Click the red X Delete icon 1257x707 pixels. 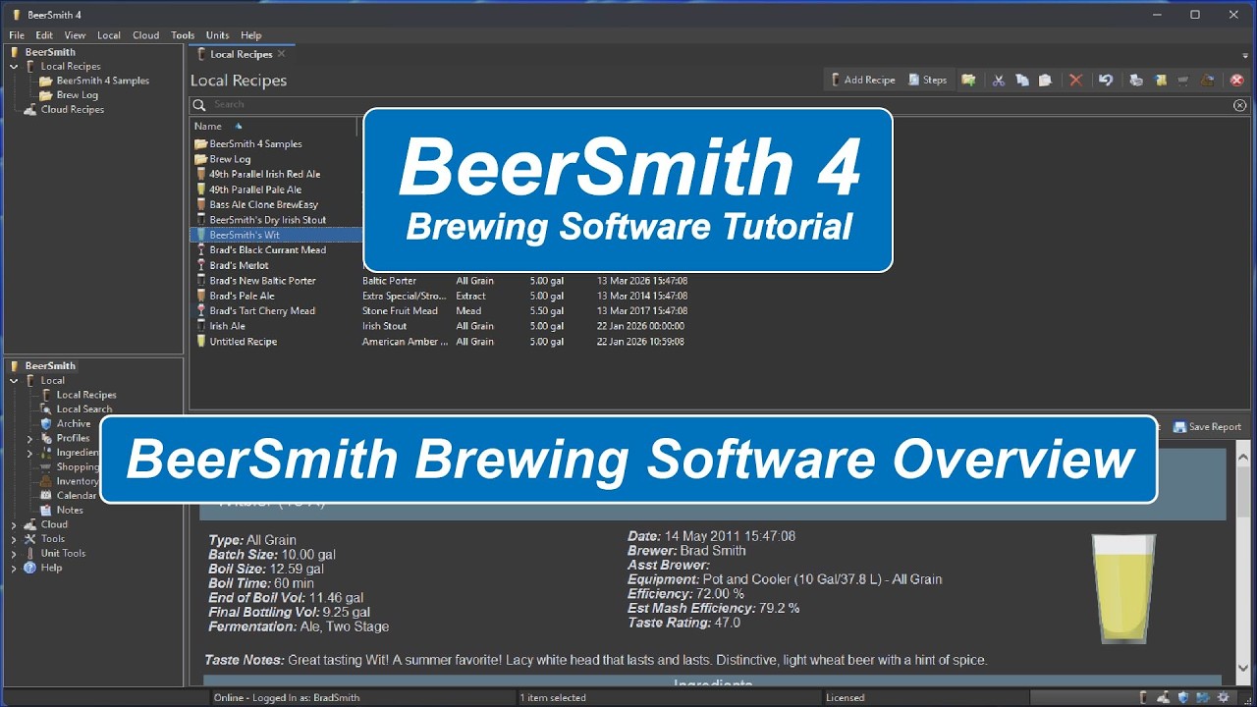point(1075,80)
